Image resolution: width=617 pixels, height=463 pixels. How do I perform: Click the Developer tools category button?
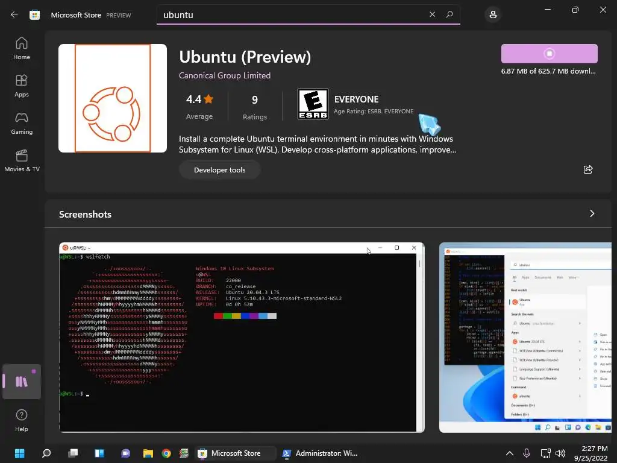(219, 170)
